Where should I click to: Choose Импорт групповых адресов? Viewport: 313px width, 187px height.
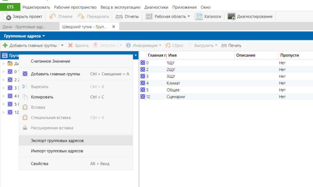(x=76, y=151)
